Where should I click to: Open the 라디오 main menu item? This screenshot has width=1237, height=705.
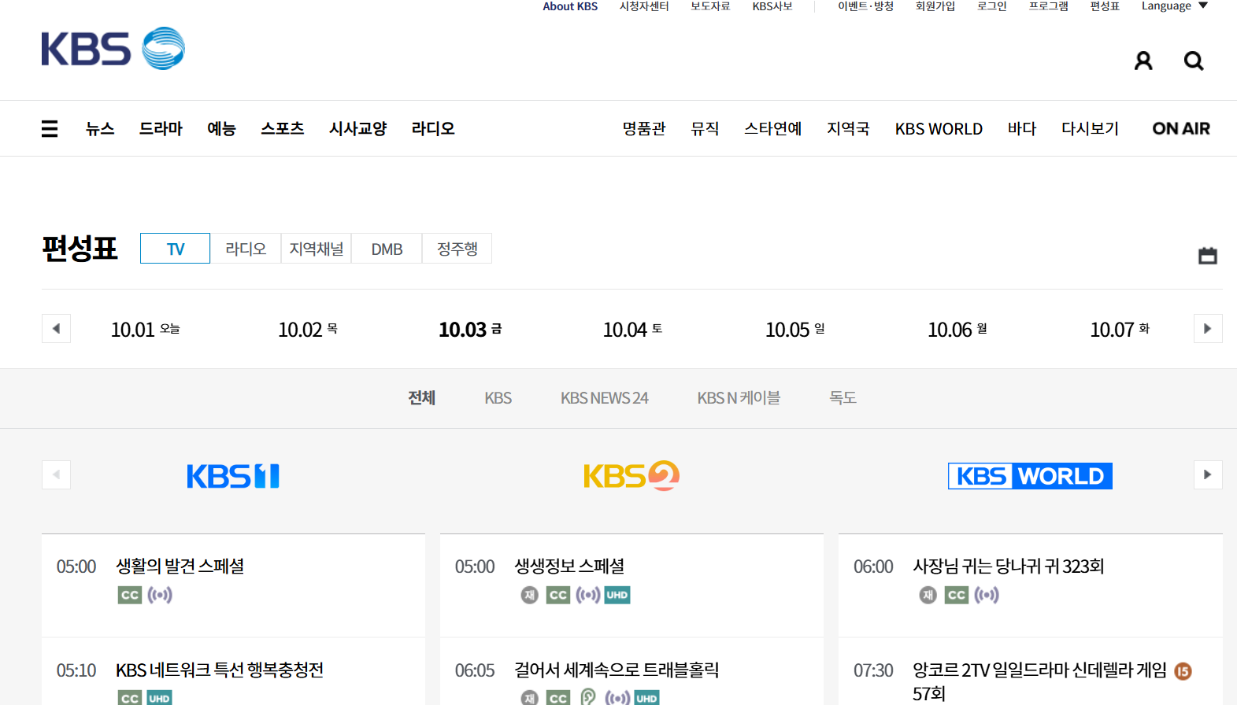433,128
